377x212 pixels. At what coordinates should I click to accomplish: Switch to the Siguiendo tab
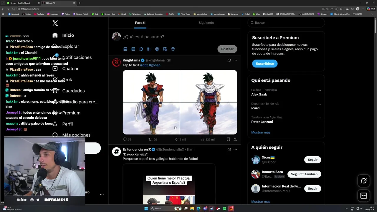point(206,23)
